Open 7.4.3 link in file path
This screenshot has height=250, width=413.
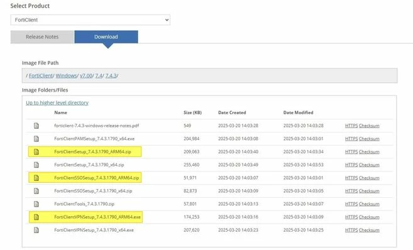(111, 76)
